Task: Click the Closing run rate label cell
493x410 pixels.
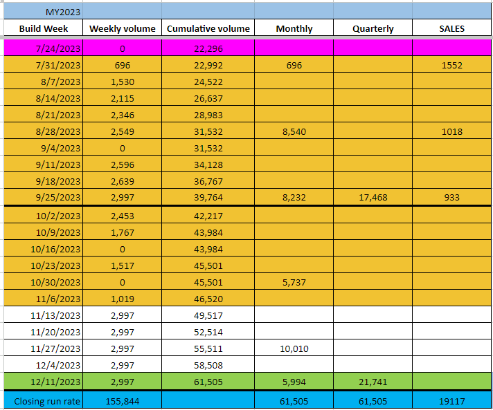Action: [43, 400]
